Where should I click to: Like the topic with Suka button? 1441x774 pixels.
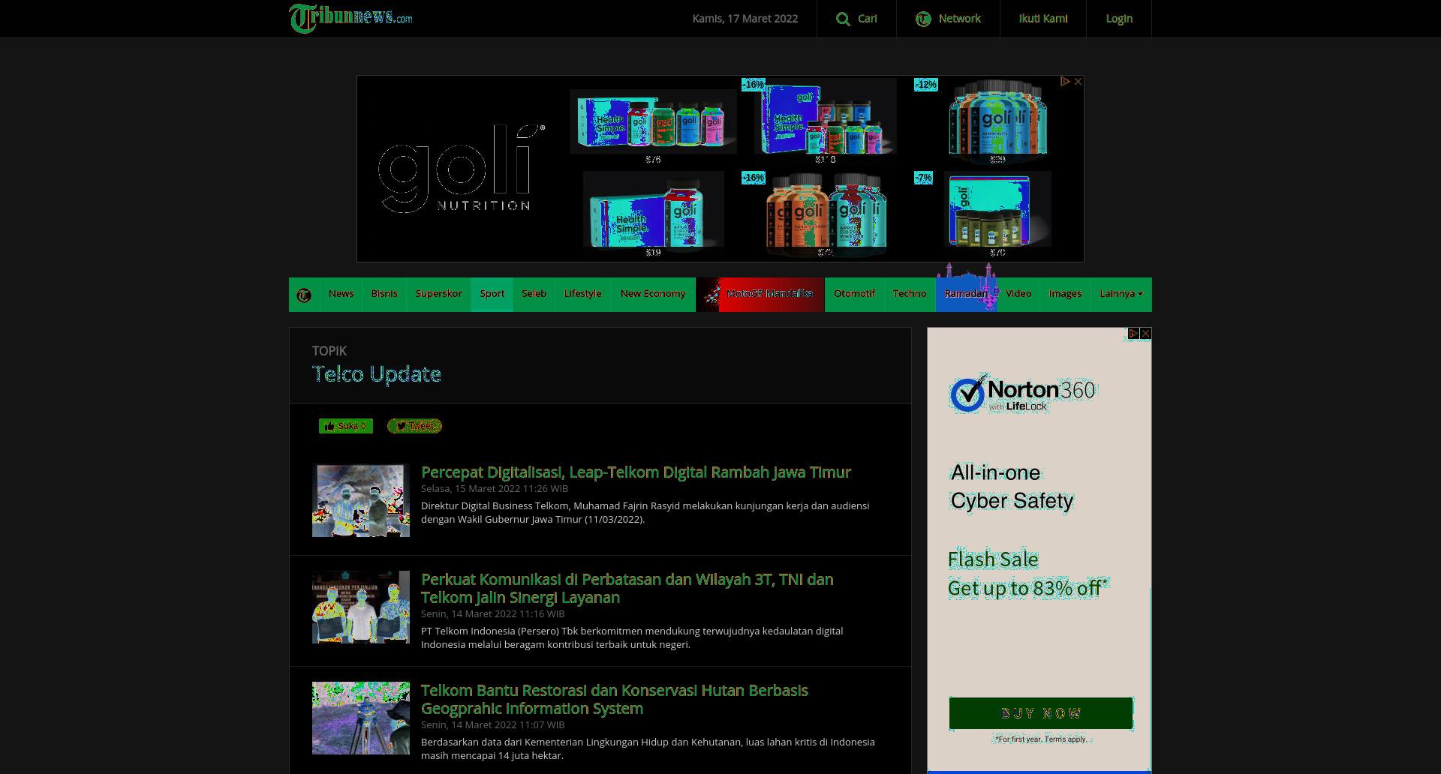click(346, 426)
